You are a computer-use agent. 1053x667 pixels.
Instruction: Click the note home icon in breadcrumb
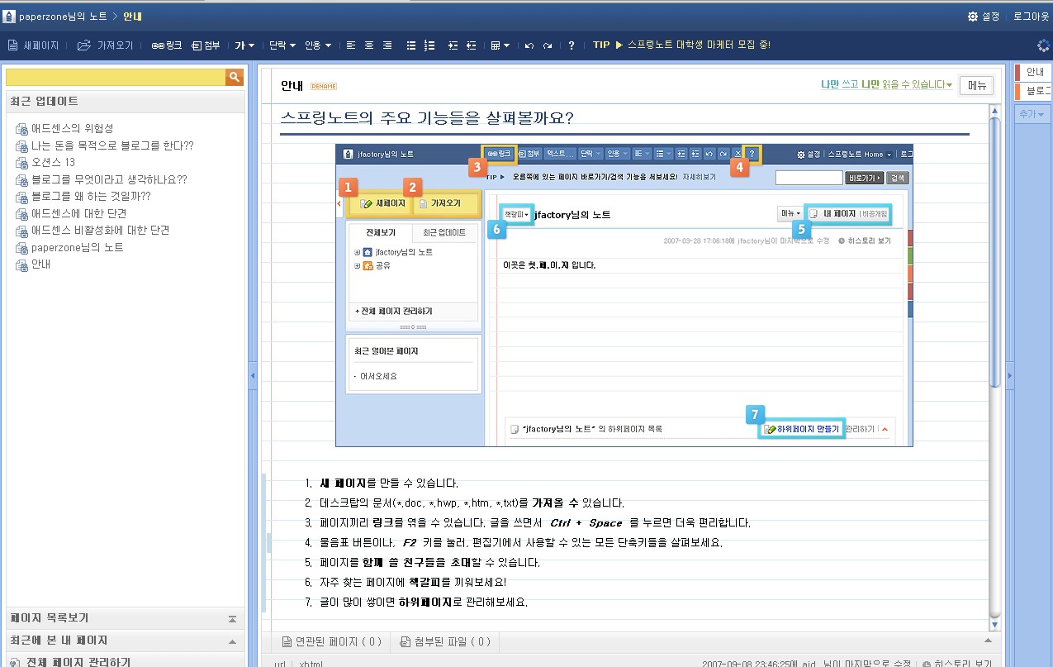click(x=9, y=16)
